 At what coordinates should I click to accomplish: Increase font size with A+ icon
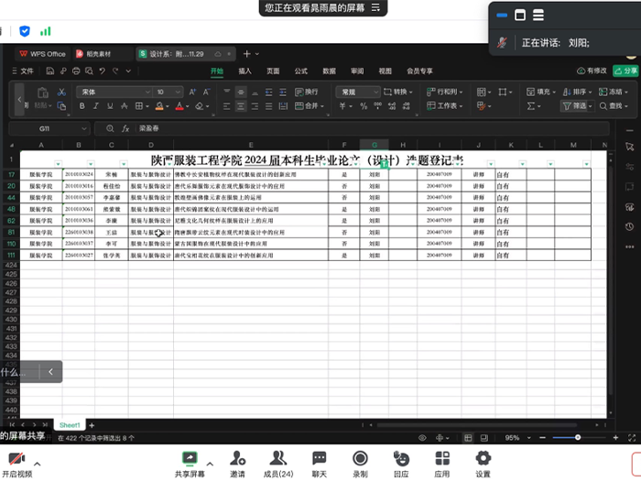(192, 92)
